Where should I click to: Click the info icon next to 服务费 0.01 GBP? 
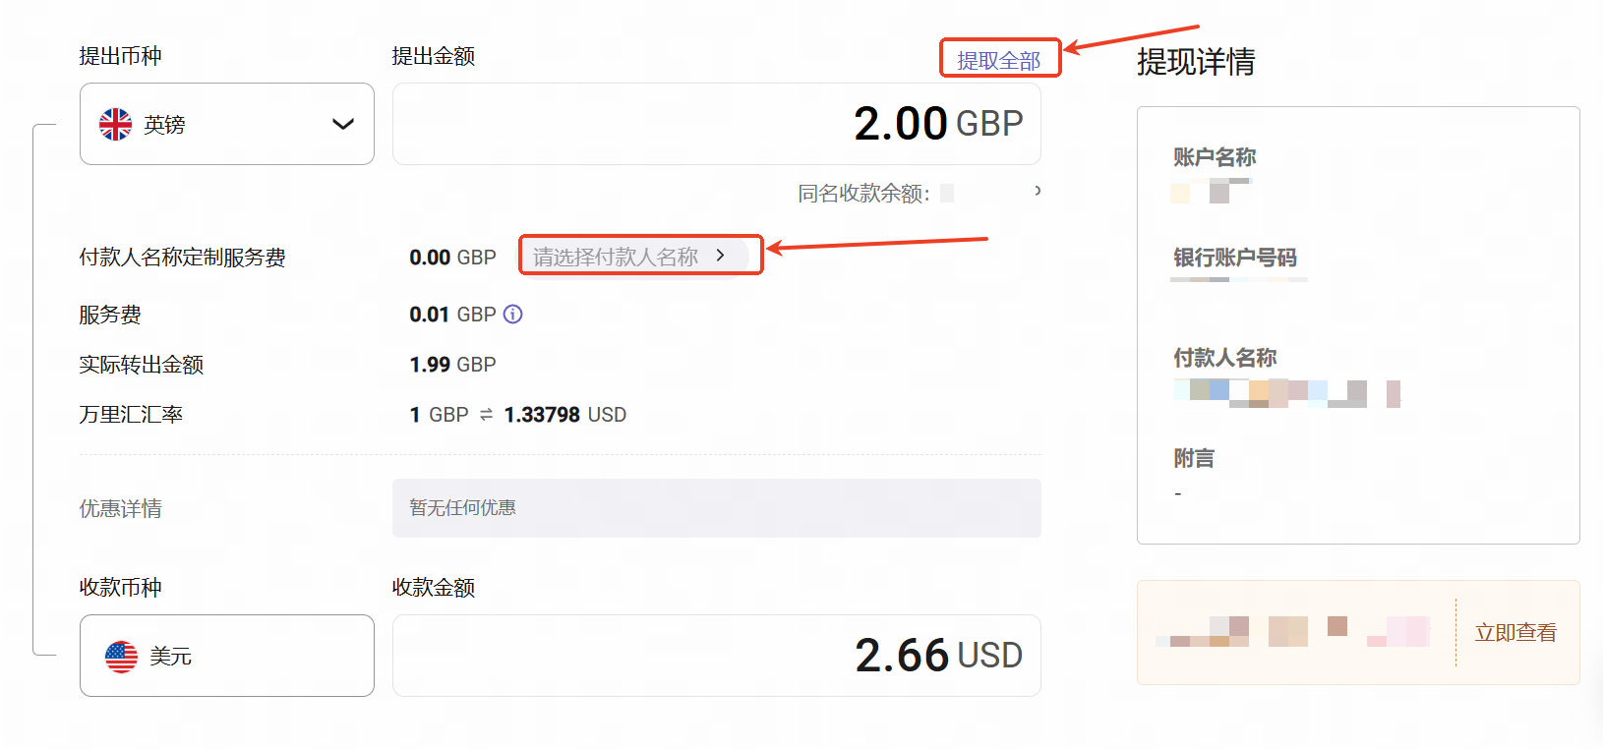tap(512, 315)
